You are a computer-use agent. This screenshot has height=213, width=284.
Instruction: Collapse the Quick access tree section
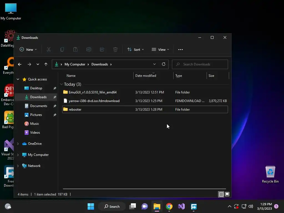(18, 79)
